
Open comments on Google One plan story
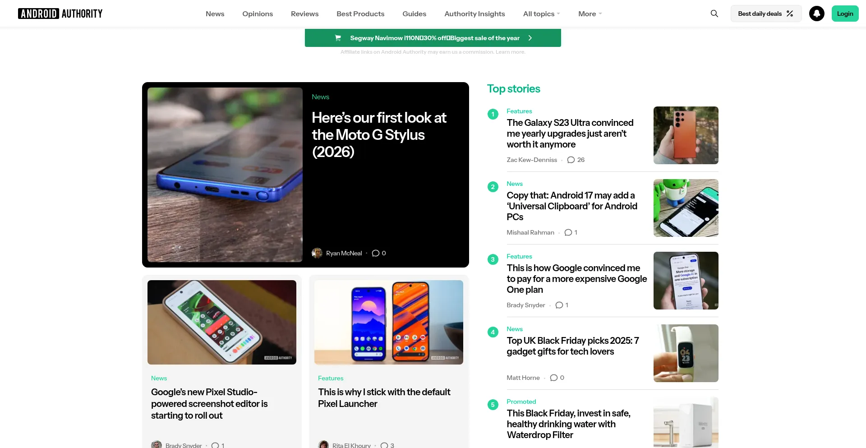562,305
